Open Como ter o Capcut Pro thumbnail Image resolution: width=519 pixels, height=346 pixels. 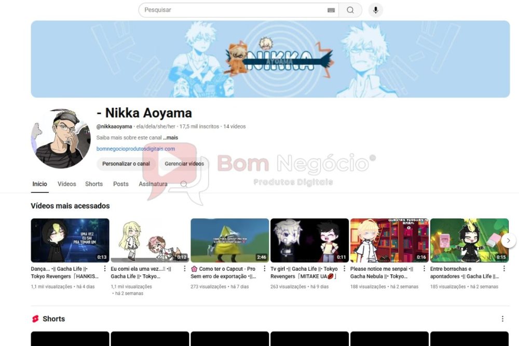(x=230, y=241)
